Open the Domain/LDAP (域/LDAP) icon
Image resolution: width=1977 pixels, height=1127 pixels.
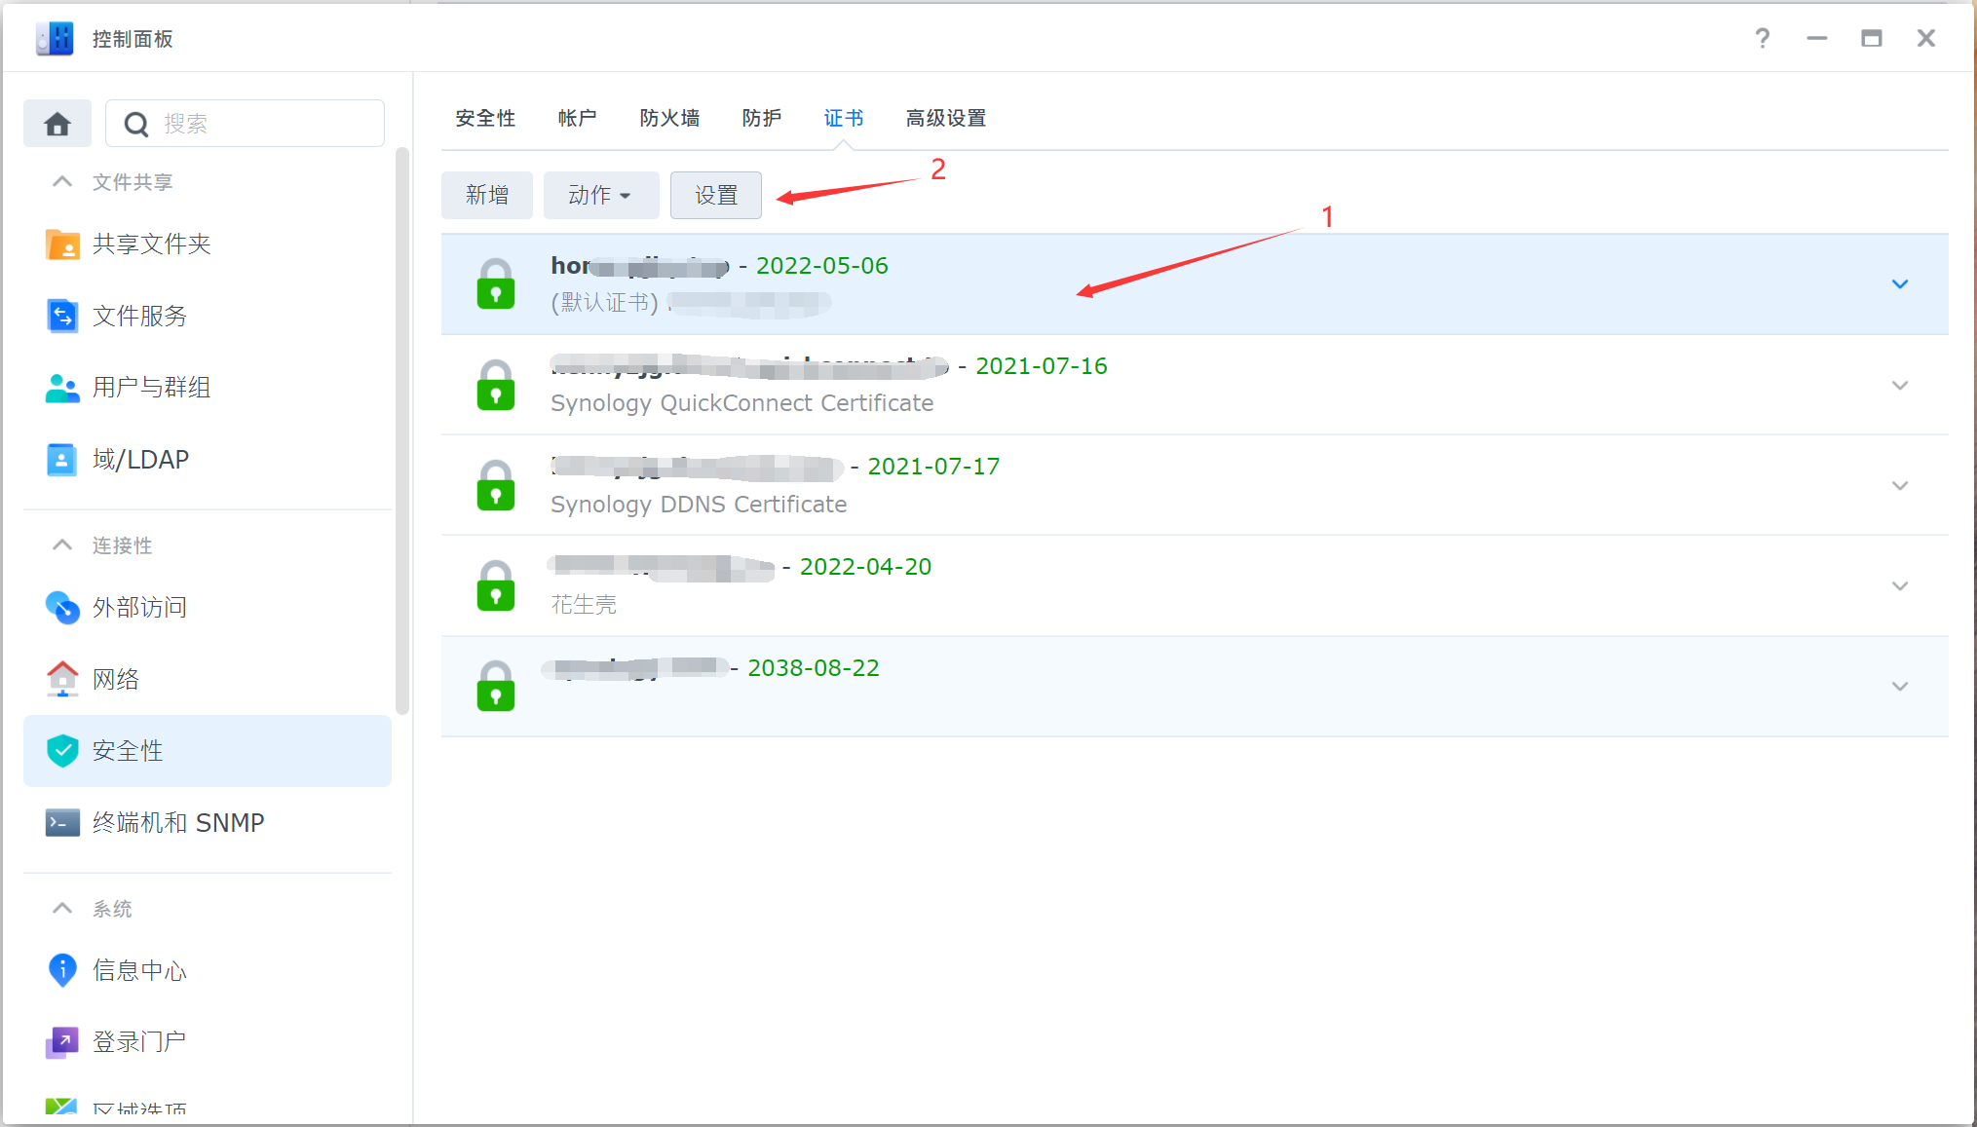[63, 460]
